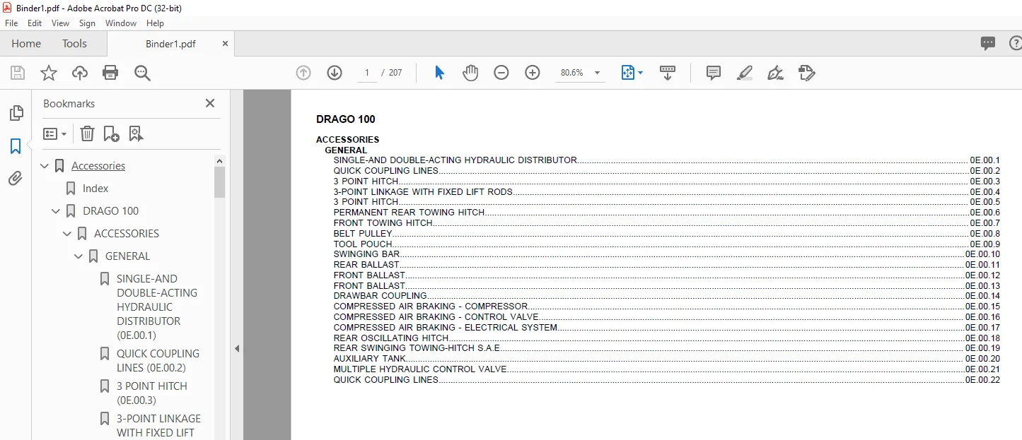This screenshot has width=1022, height=440.
Task: Open the View menu
Action: (x=60, y=23)
